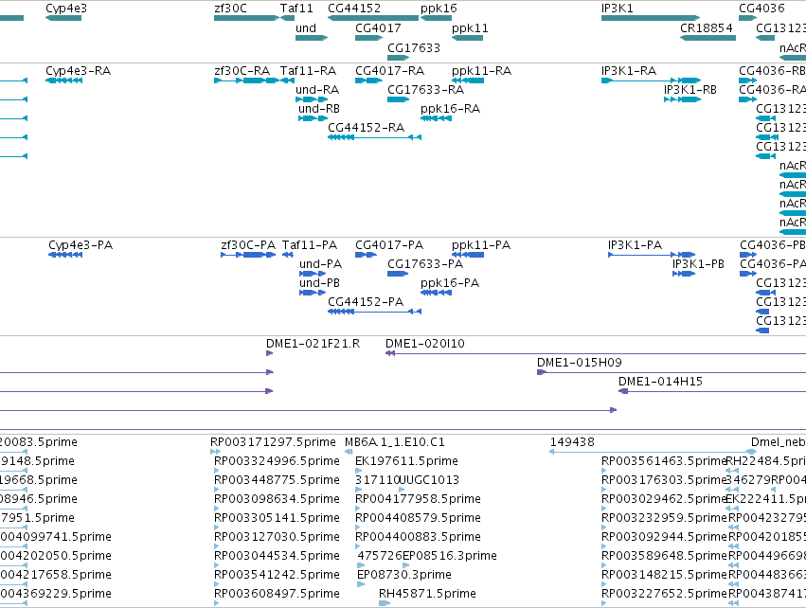This screenshot has width=806, height=608.
Task: Click the CG44152 gene bar
Action: coord(373,18)
